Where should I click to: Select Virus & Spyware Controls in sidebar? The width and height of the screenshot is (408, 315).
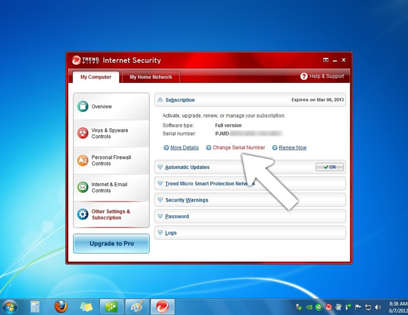(111, 133)
